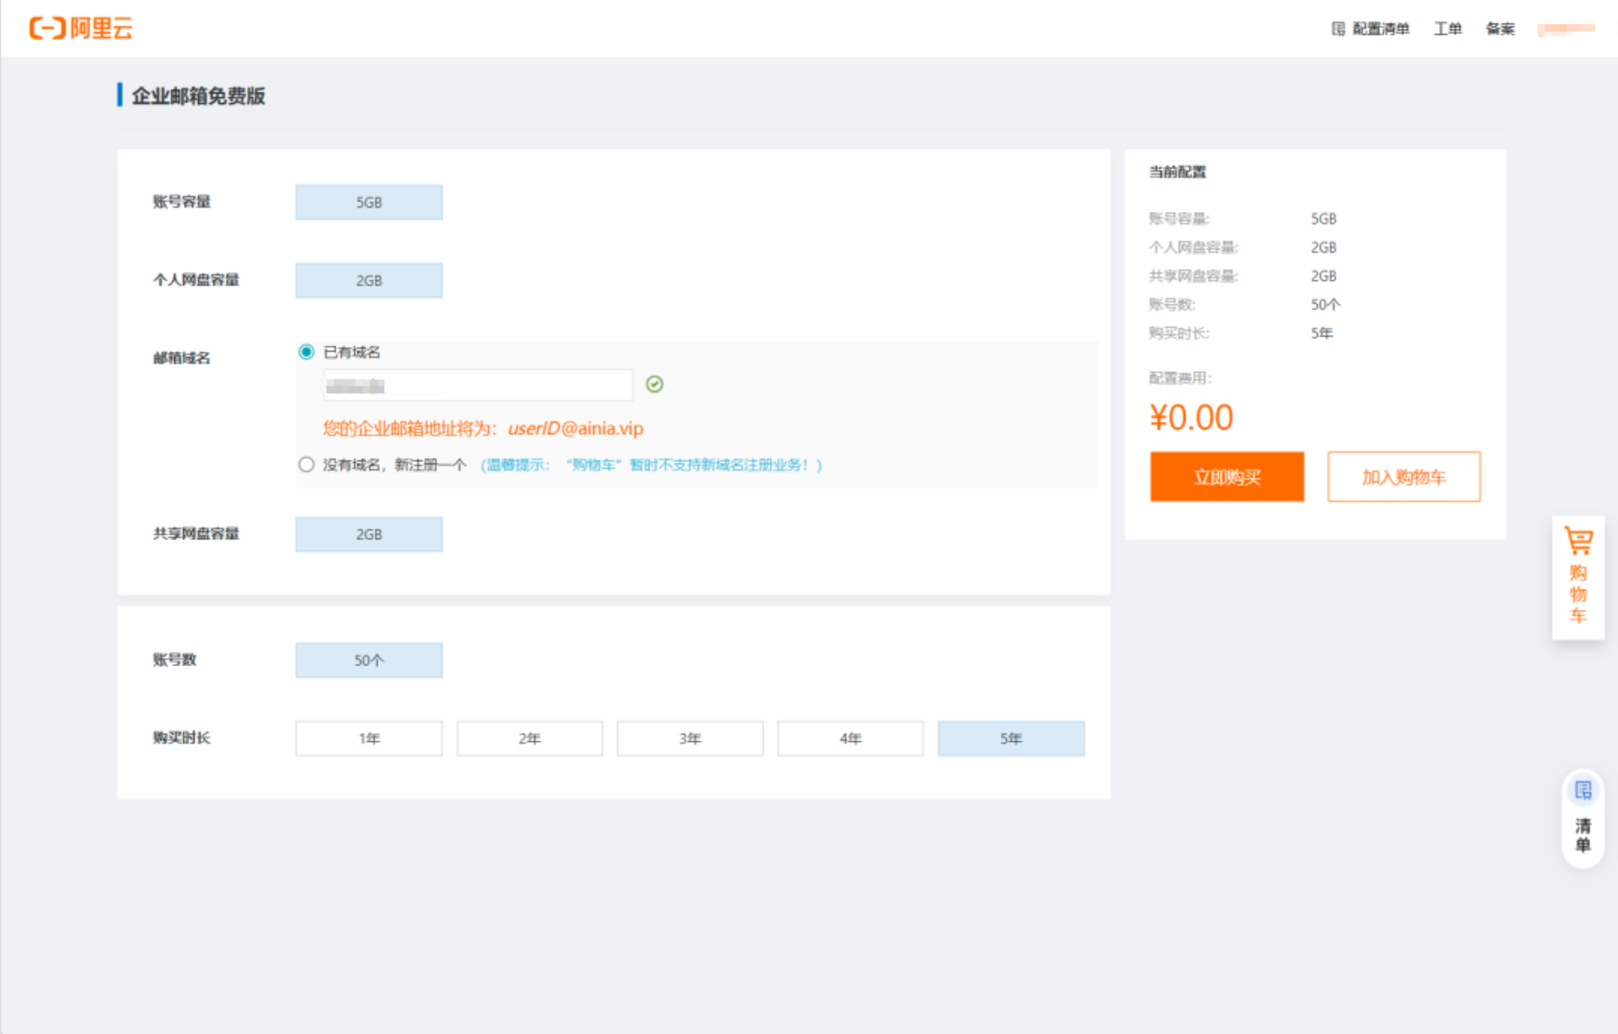
Task: Click the 加入购物车 button
Action: (1404, 477)
